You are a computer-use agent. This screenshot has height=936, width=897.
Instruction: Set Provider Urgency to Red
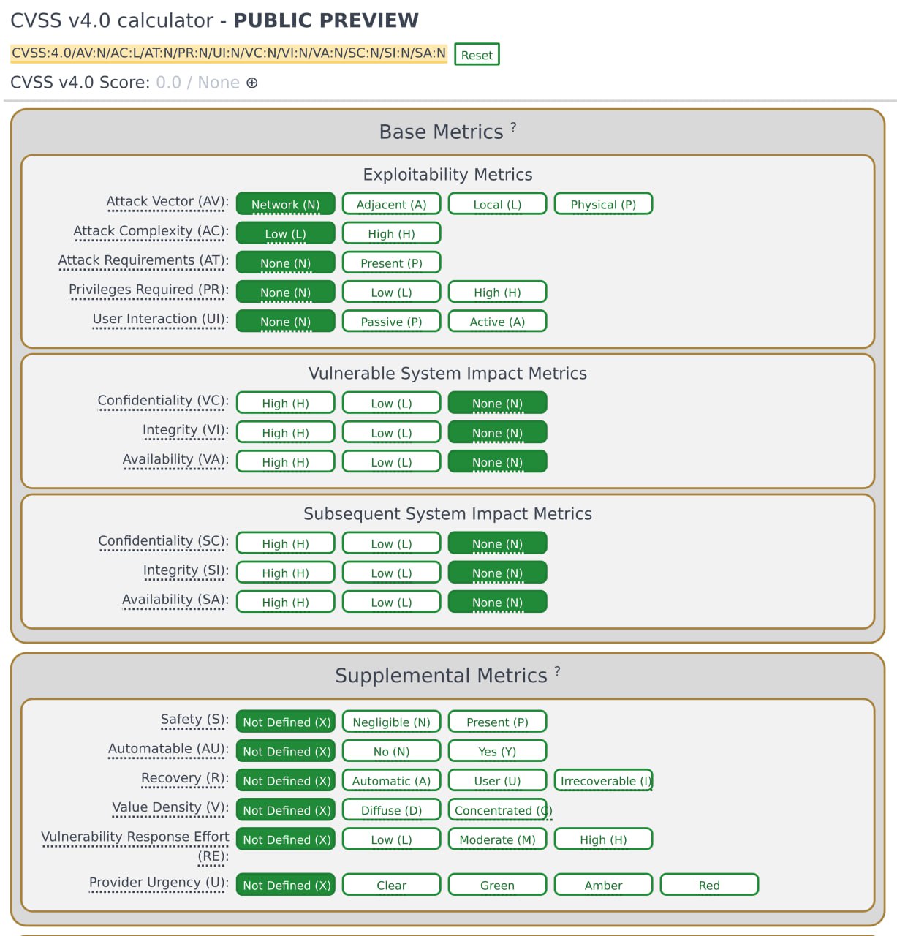(709, 886)
